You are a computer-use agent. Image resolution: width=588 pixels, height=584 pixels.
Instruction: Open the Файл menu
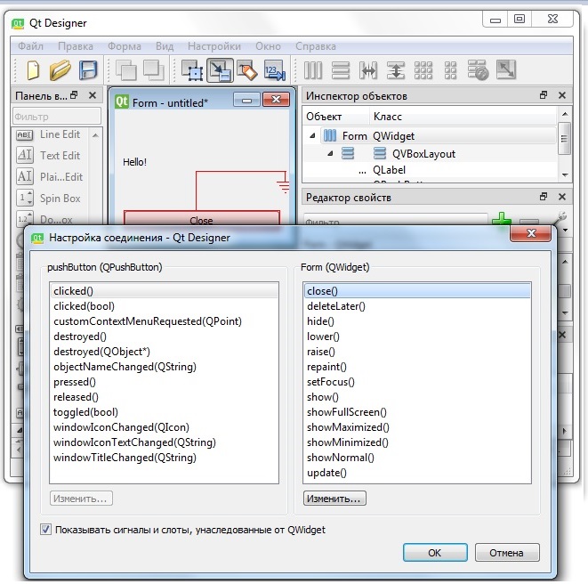31,46
